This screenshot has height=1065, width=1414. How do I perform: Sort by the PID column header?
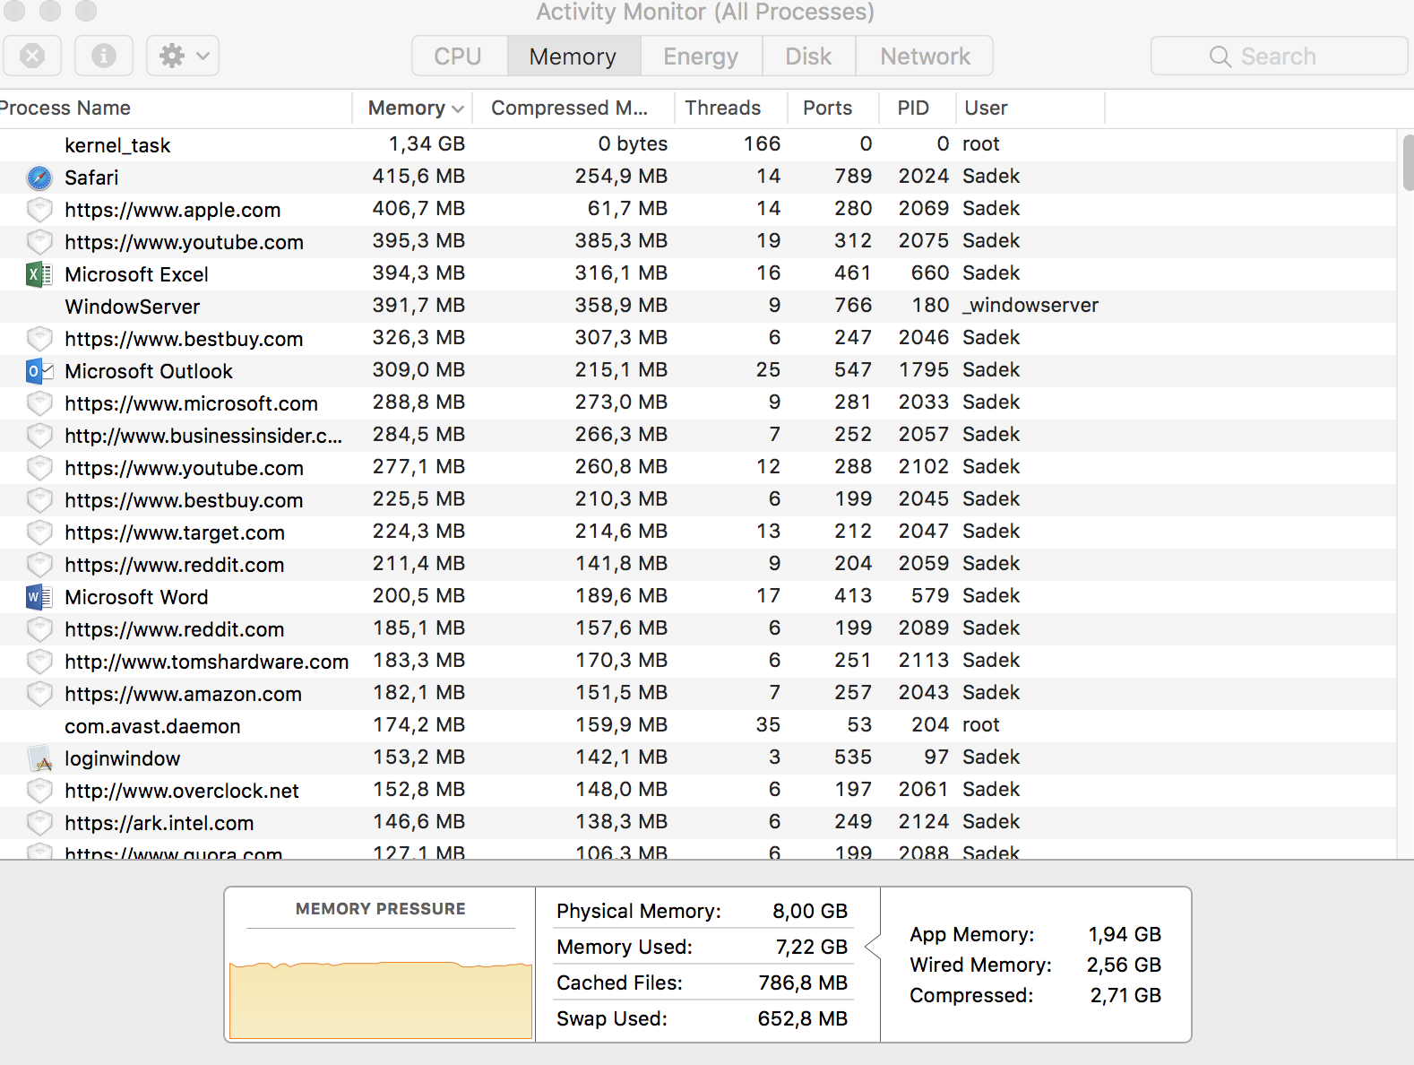point(917,108)
